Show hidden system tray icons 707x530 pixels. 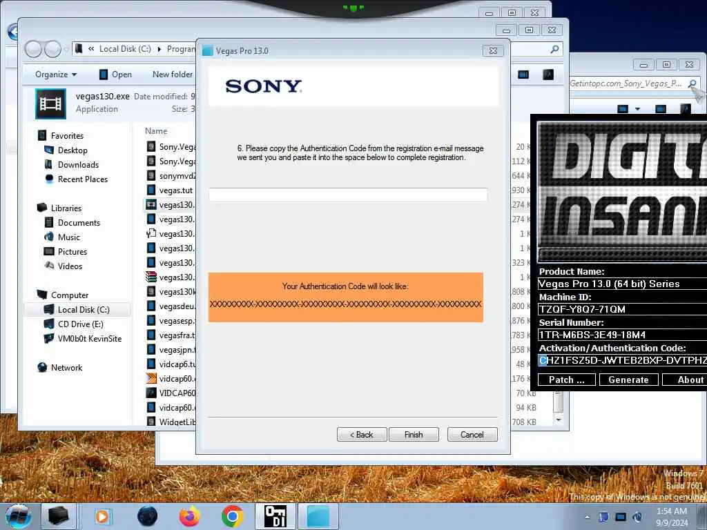pyautogui.click(x=587, y=517)
